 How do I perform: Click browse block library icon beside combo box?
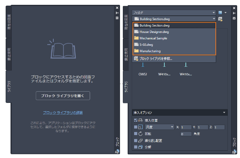(220, 19)
